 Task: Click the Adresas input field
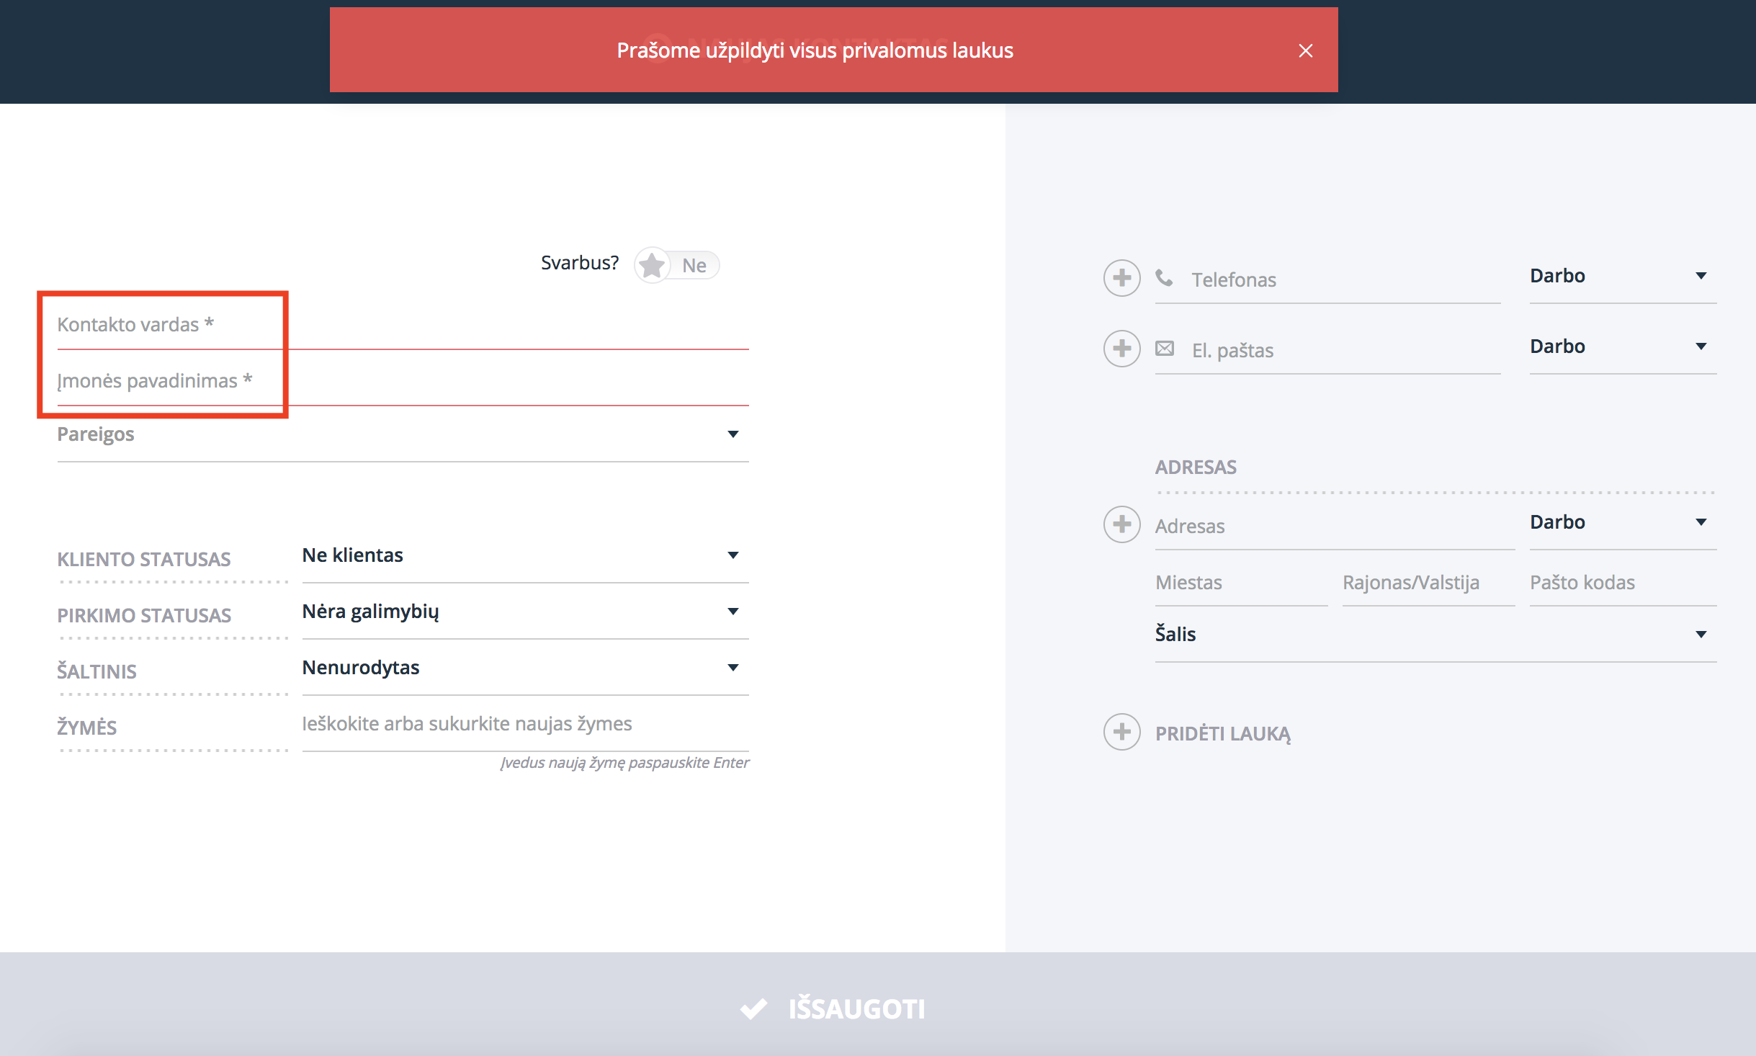pos(1335,526)
